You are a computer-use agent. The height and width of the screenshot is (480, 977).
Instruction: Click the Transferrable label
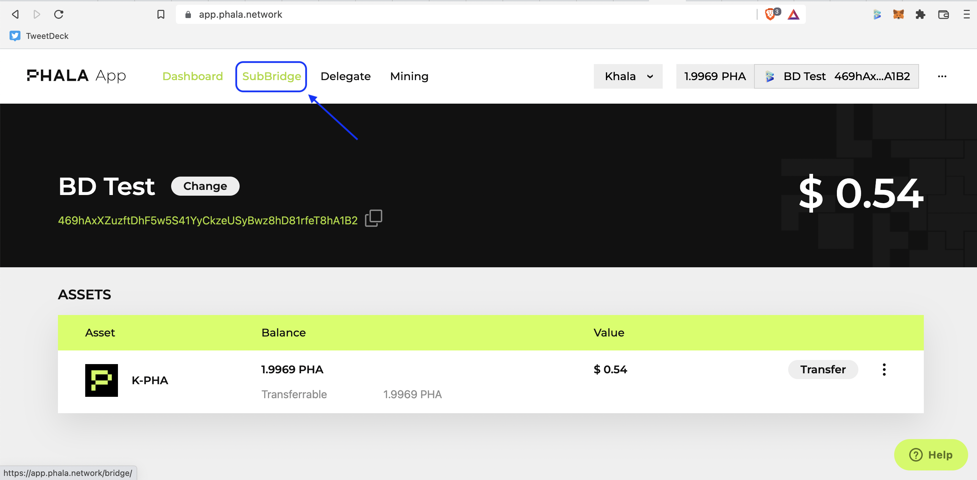294,394
